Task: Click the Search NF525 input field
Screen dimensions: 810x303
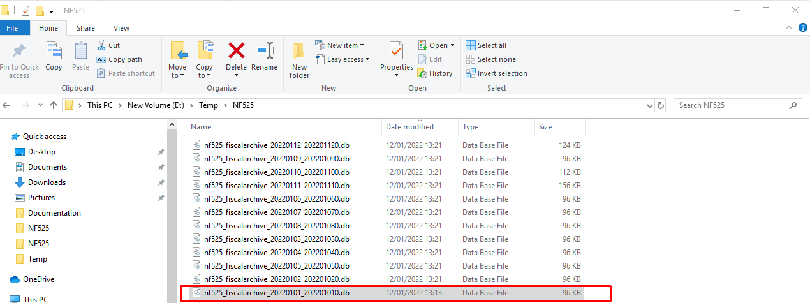Action: (x=730, y=105)
